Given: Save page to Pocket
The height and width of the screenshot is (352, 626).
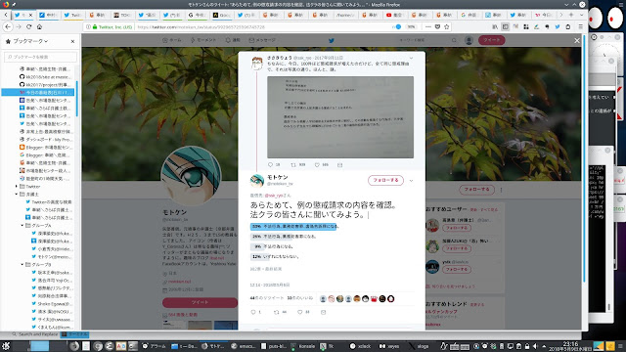Looking at the screenshot, I should tap(437, 26).
